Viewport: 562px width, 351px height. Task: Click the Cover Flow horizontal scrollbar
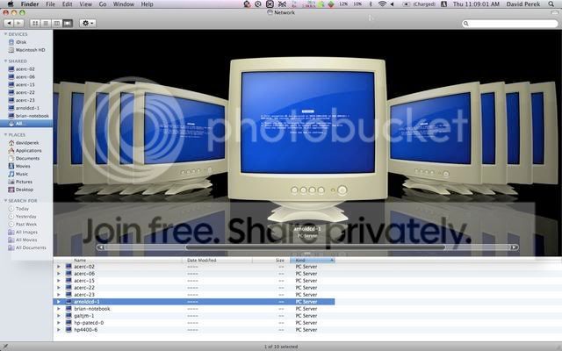307,247
